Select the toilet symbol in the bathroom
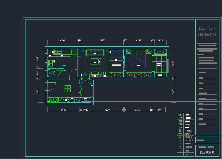 [52, 73]
